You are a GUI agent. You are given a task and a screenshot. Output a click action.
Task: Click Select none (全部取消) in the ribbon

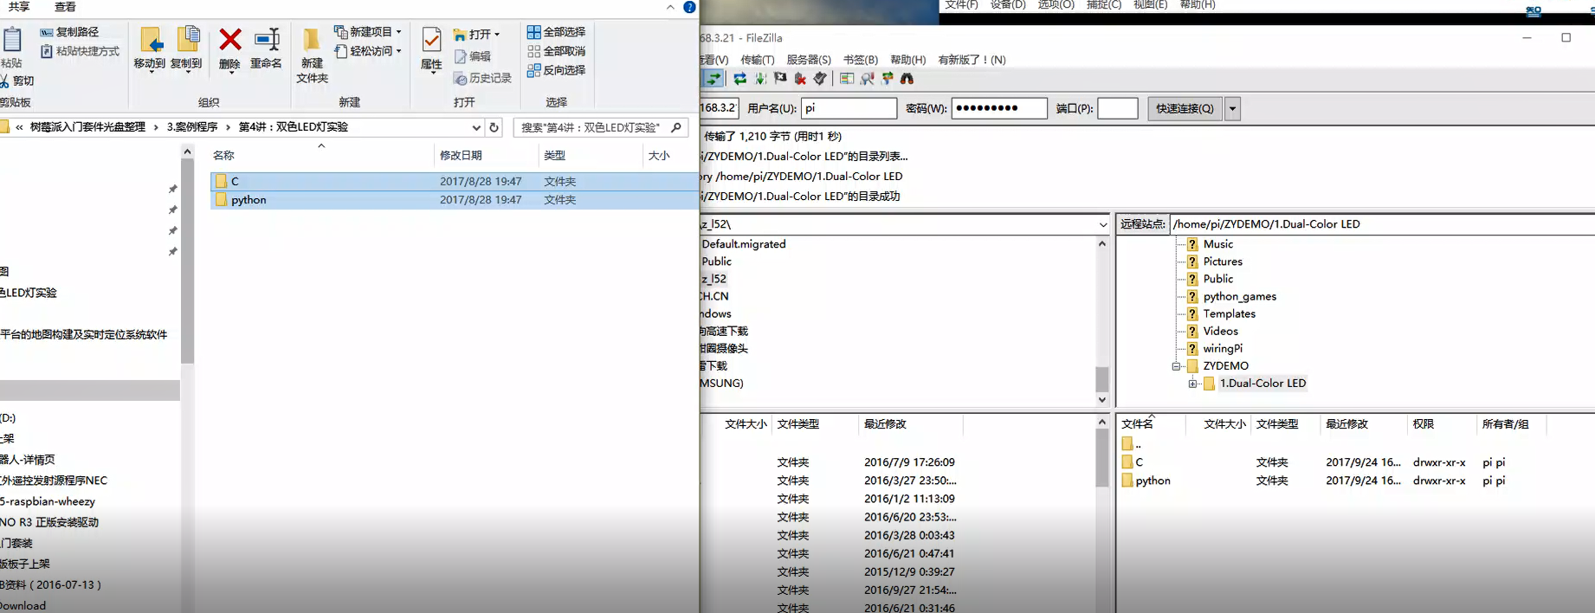click(x=556, y=51)
